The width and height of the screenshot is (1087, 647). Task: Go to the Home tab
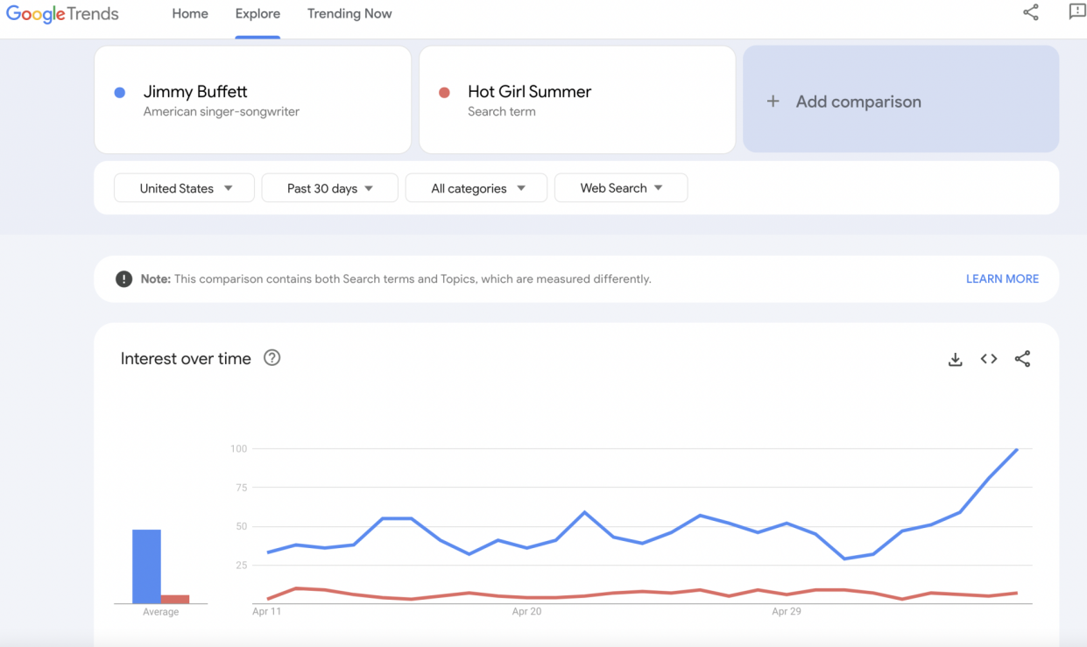click(x=190, y=14)
